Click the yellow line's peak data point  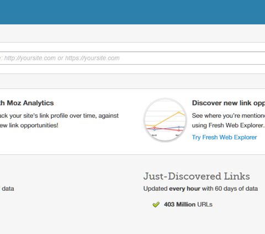(179, 112)
